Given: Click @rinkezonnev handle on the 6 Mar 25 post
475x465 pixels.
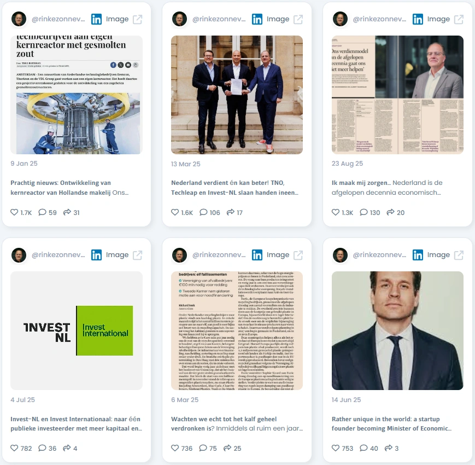Looking at the screenshot, I should click(219, 255).
